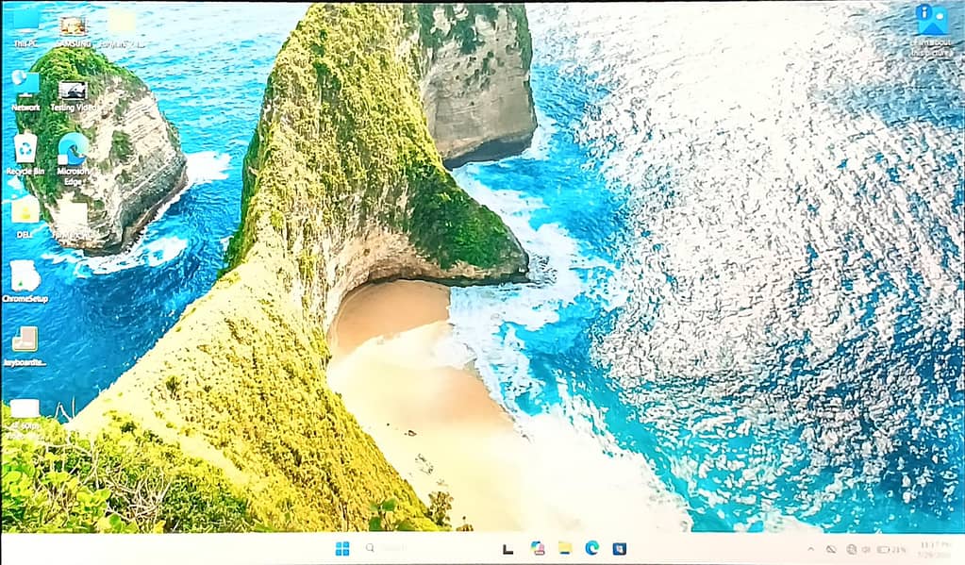Open Task View from the taskbar
Viewport: 965px width, 565px height.
click(507, 549)
